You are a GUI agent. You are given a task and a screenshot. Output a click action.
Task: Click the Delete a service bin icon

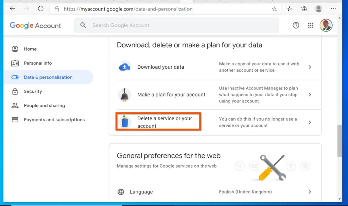tap(125, 121)
